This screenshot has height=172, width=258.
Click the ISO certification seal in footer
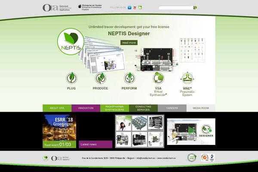[192, 157]
